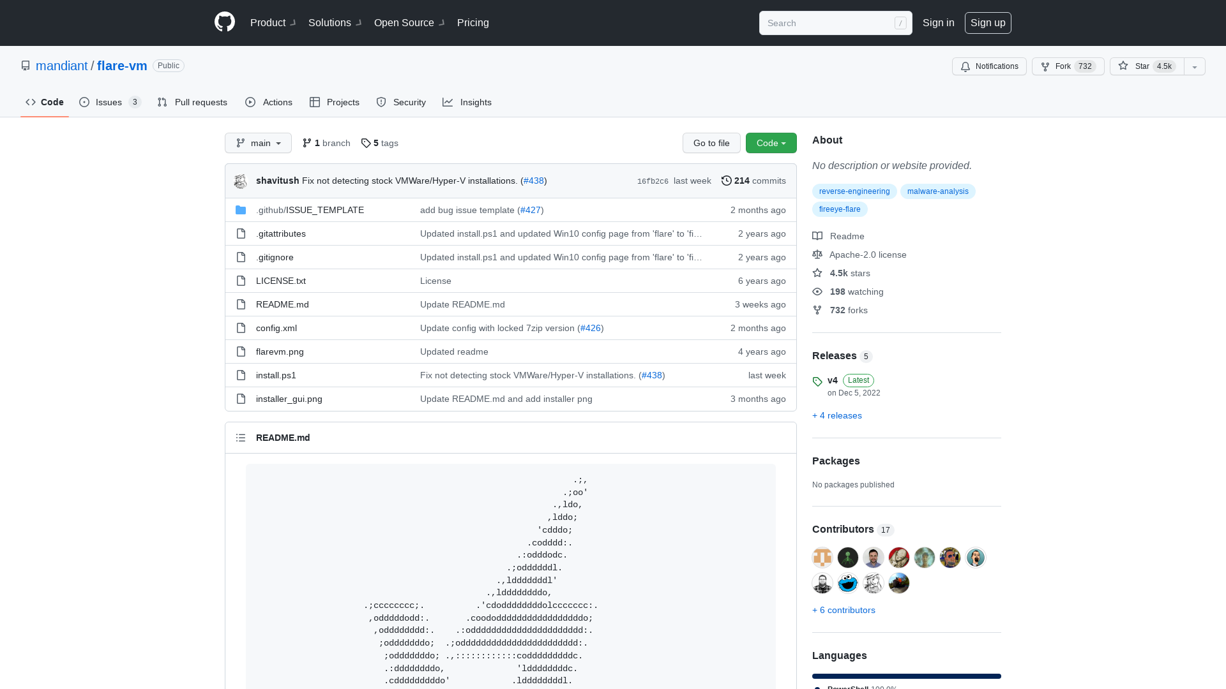Screen dimensions: 1226x689
Task: Open pull request #438 in commit header
Action: [x=534, y=181]
